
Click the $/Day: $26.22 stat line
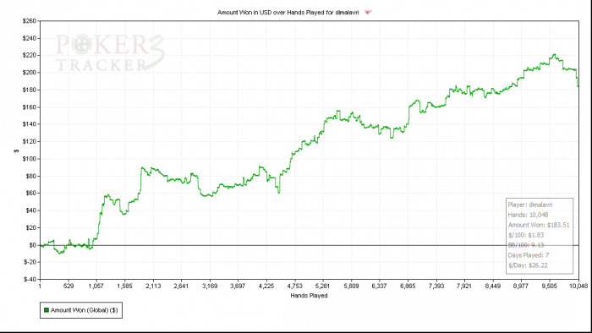pos(528,265)
